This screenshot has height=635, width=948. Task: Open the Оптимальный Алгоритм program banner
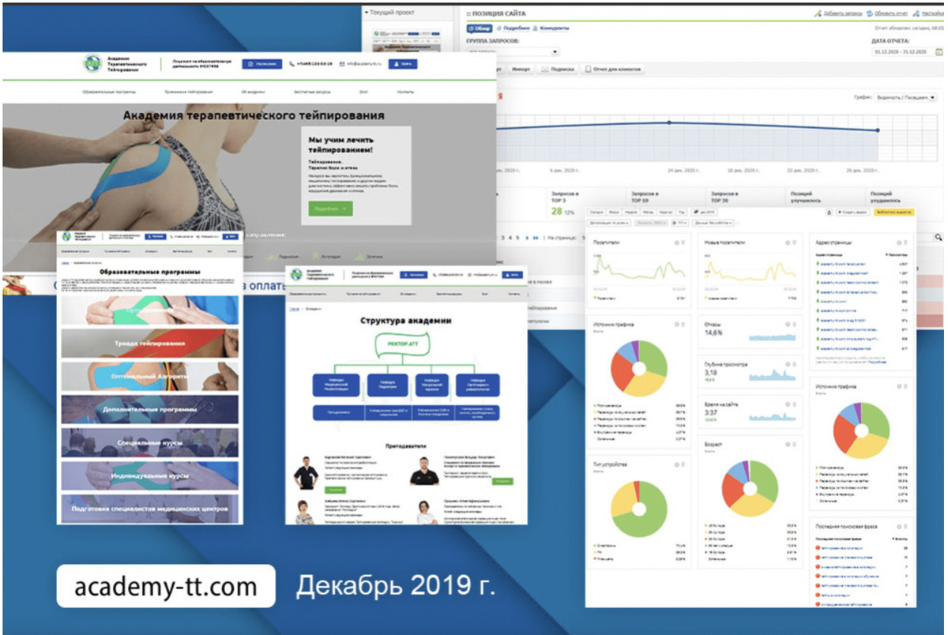(x=150, y=377)
